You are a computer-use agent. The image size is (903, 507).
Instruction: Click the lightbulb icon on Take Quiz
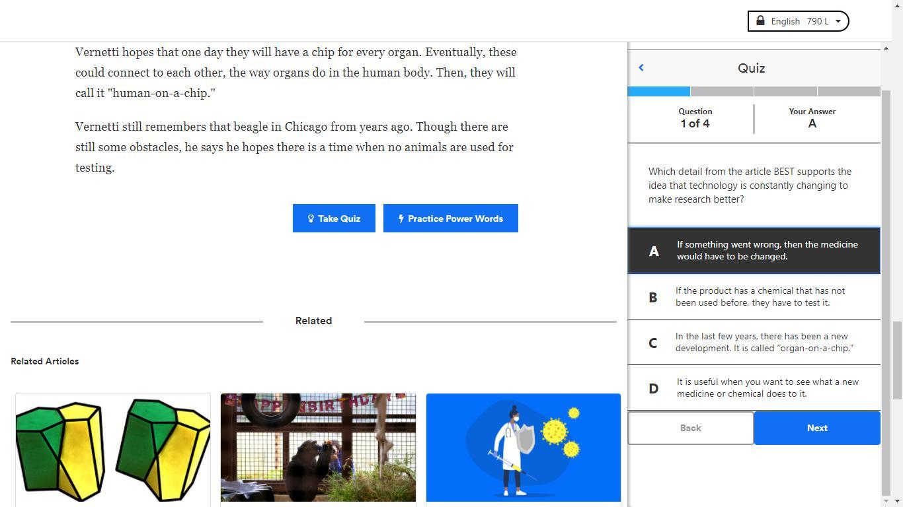coord(311,219)
